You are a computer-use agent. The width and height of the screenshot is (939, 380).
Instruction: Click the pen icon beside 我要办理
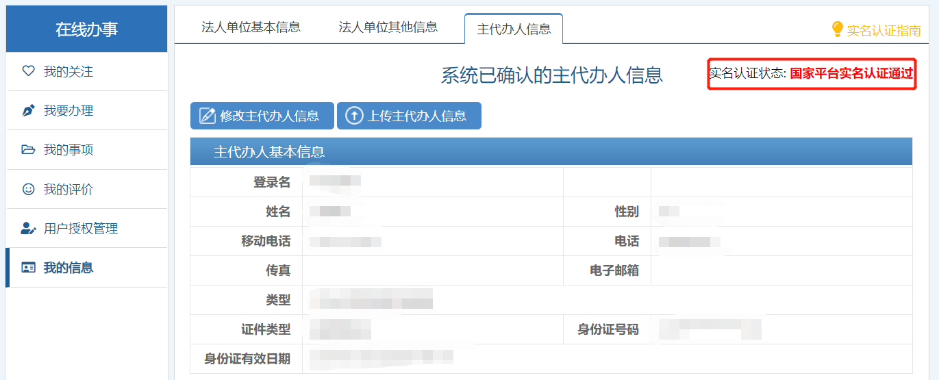click(x=28, y=110)
